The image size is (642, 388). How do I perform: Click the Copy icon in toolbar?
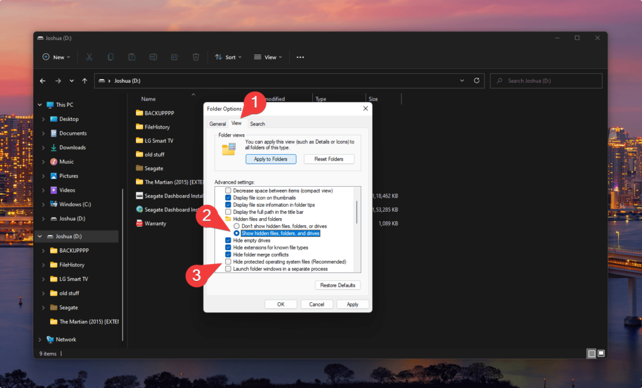click(110, 57)
